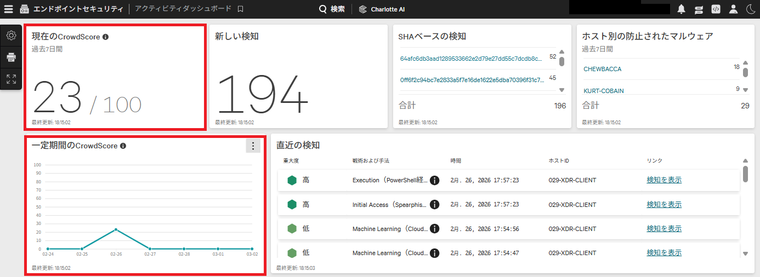Show info for the Initial Access Spearphishing tactic
Viewport: 760px width, 277px height.
point(434,204)
